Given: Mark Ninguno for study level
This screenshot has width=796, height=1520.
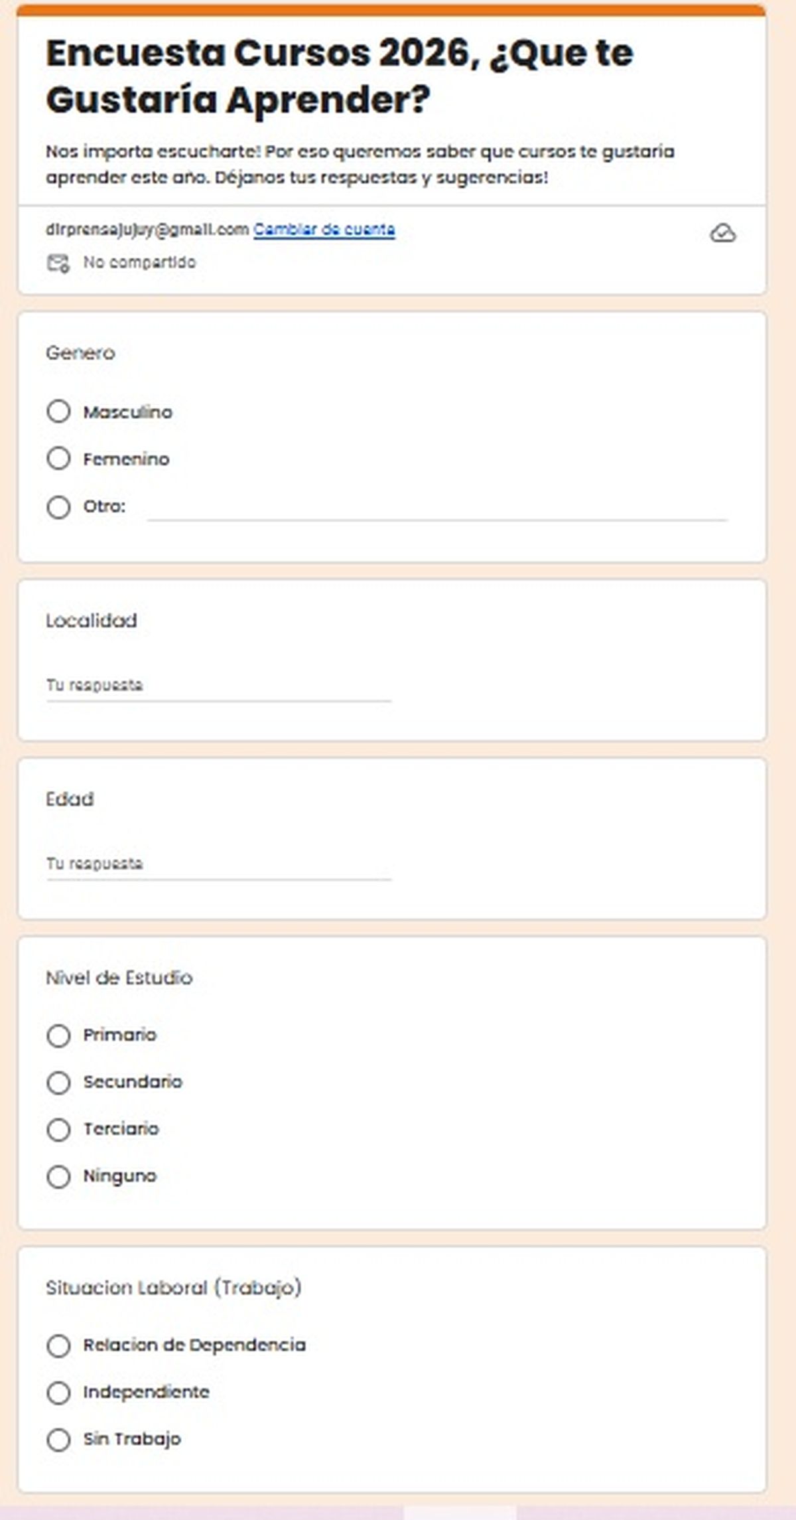Looking at the screenshot, I should tap(58, 1177).
